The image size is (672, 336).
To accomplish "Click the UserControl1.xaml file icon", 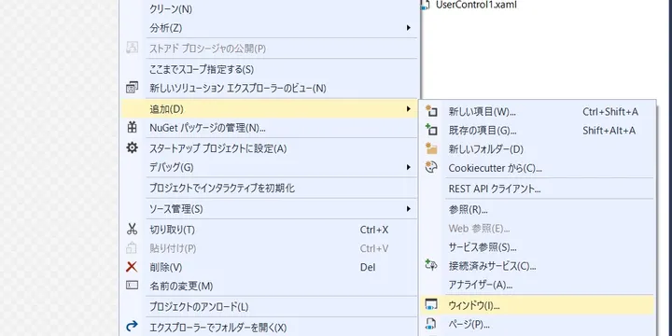I will pos(426,6).
